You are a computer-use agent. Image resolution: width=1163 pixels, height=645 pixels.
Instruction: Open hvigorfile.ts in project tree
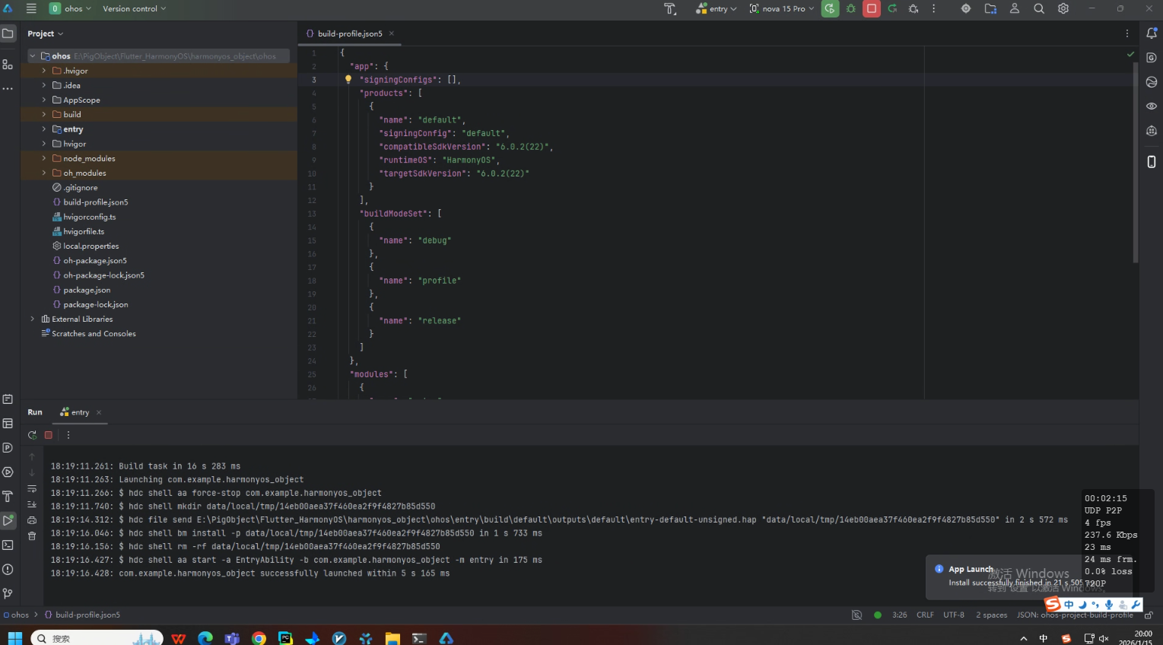pos(84,231)
